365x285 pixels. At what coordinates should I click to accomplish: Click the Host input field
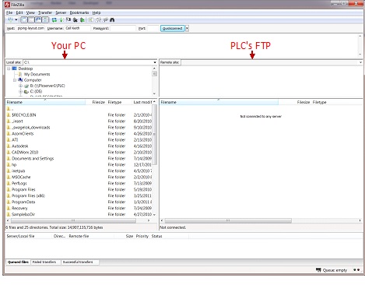coord(31,28)
